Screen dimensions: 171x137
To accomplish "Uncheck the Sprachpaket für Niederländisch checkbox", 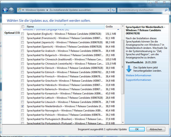I will coord(23,106).
